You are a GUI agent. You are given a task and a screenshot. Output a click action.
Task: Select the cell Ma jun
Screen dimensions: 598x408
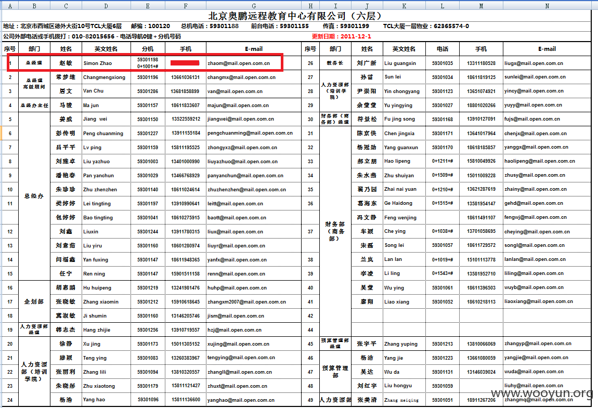91,105
